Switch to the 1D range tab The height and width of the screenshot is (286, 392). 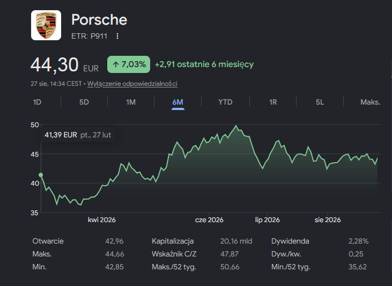(37, 102)
